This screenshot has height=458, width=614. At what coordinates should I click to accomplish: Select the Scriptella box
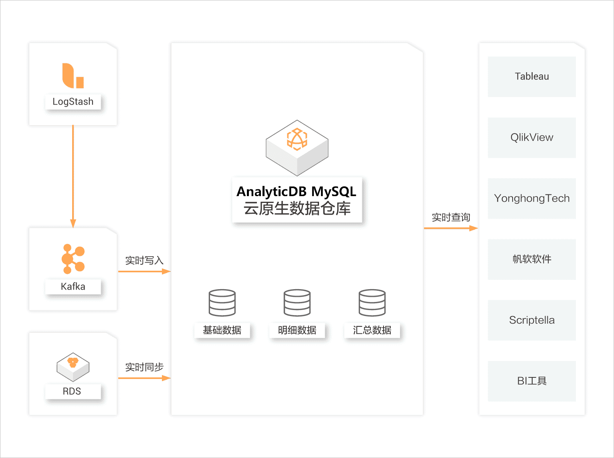(532, 320)
